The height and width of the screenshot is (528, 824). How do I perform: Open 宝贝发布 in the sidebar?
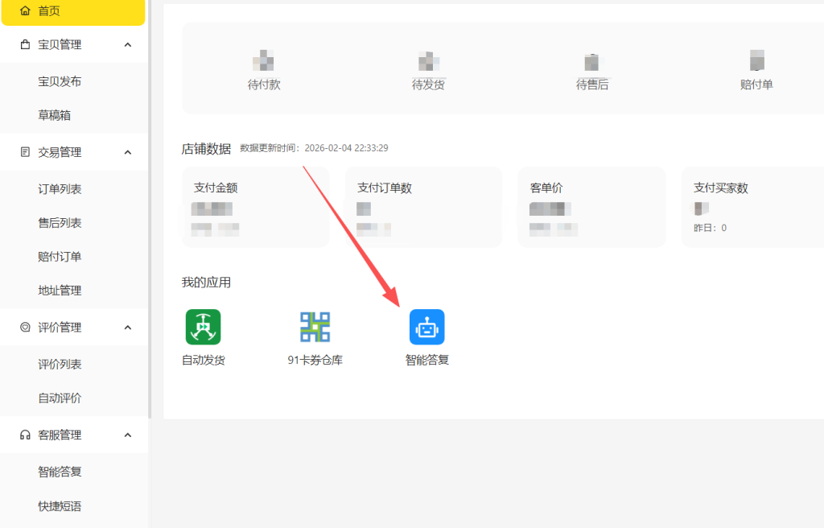[60, 81]
